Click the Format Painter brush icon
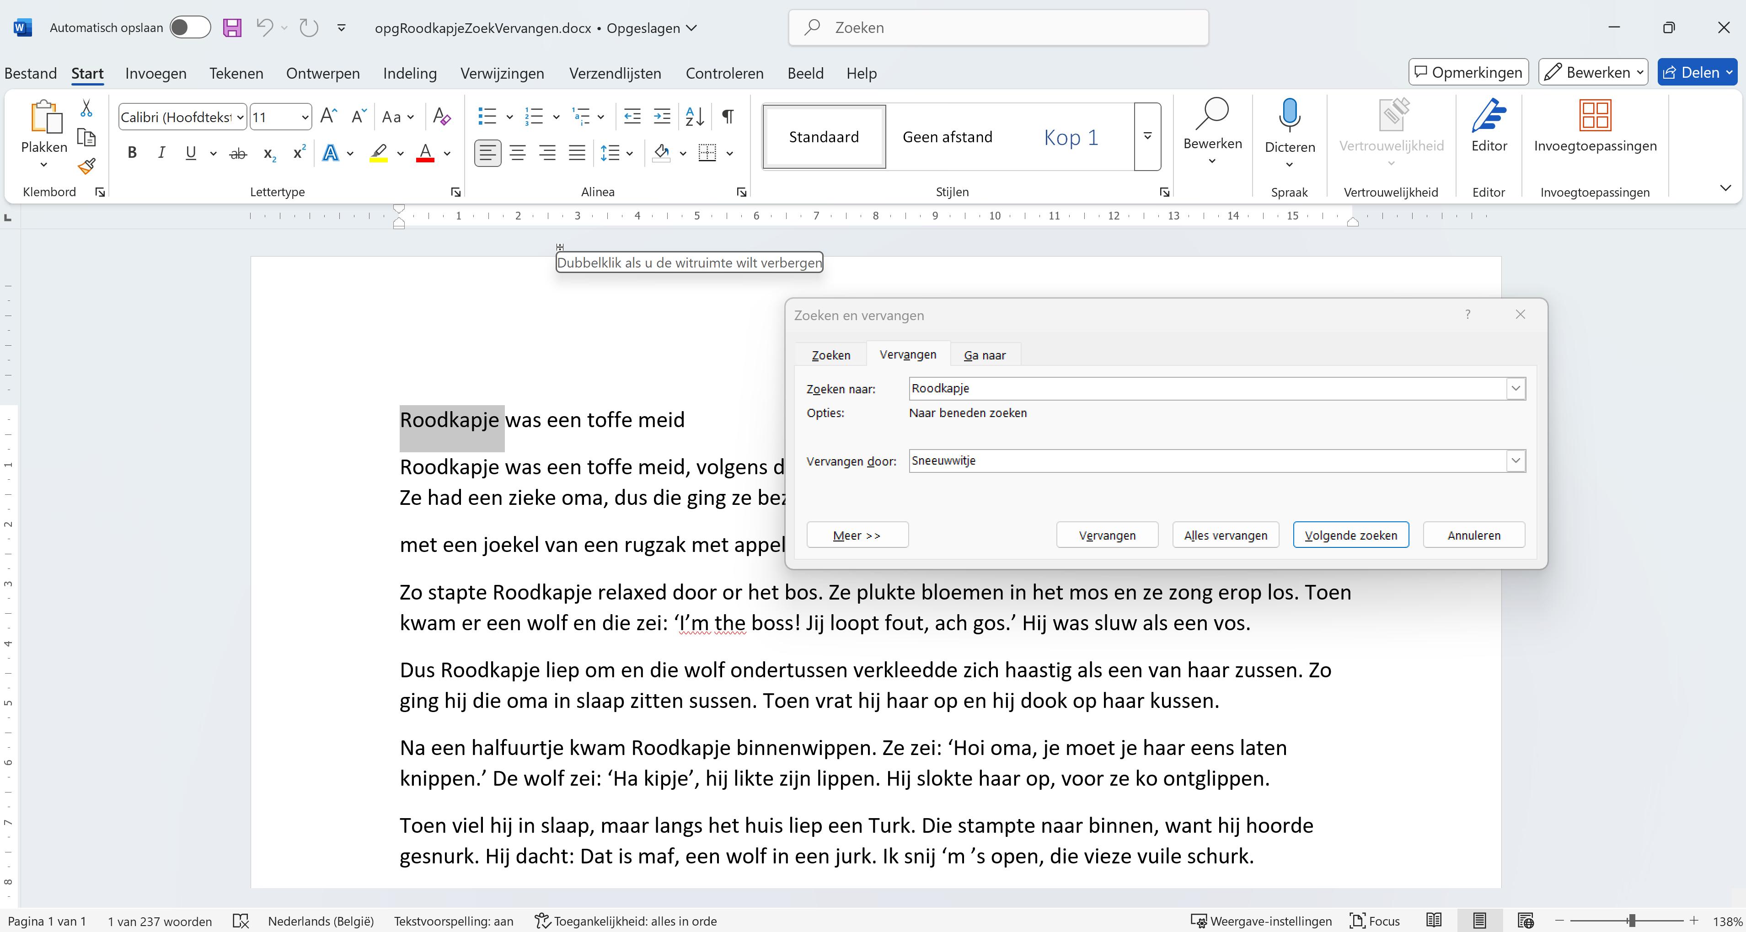This screenshot has height=932, width=1746. pyautogui.click(x=86, y=166)
